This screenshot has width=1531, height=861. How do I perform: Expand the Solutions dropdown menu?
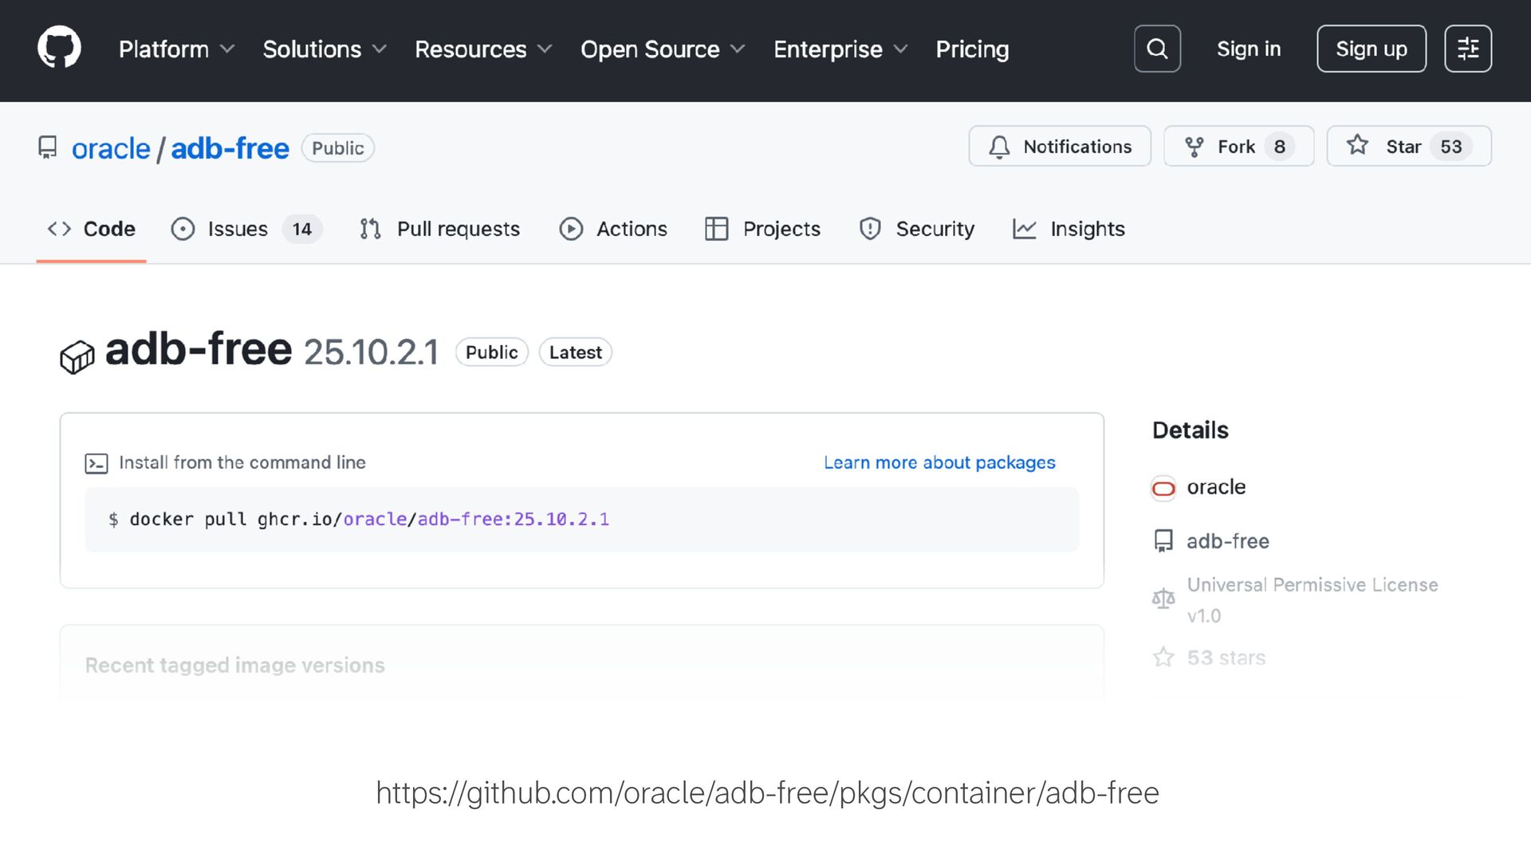coord(325,49)
